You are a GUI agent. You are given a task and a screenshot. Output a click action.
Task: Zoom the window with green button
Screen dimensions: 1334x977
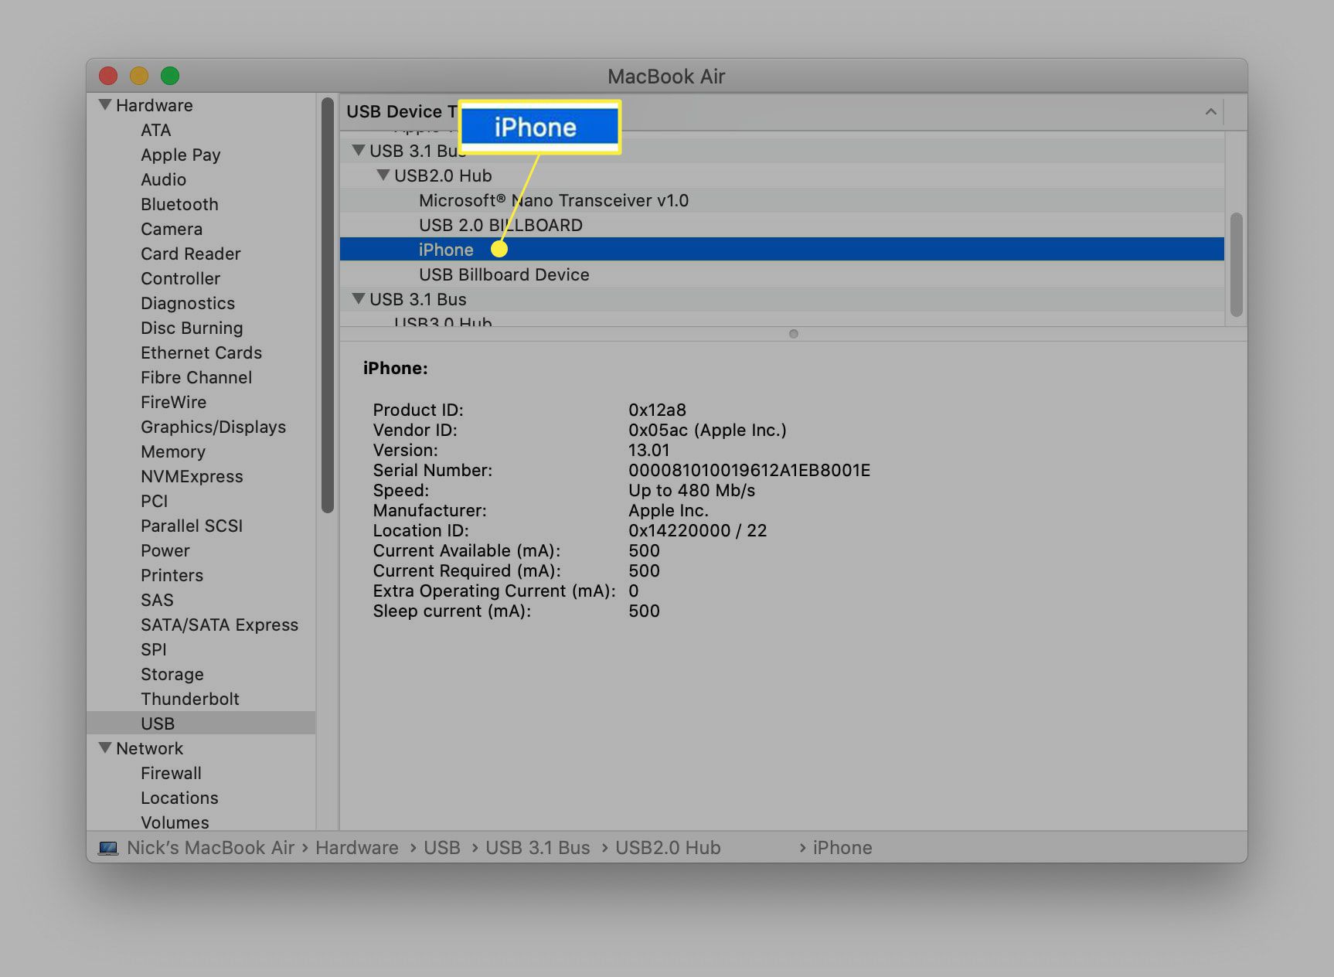coord(170,76)
